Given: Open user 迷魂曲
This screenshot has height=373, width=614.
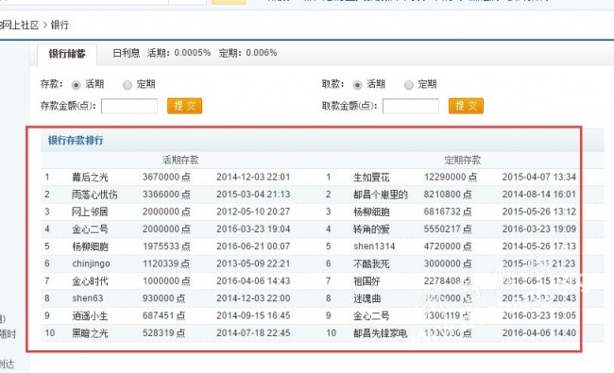Looking at the screenshot, I should (367, 298).
